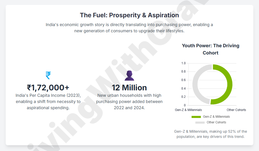This screenshot has width=259, height=151.
Task: Click the ₹1,72,000+ statistic
Action: pyautogui.click(x=48, y=88)
